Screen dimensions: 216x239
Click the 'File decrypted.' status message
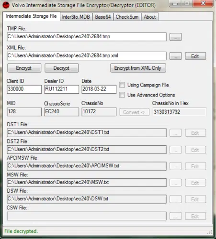point(21,231)
